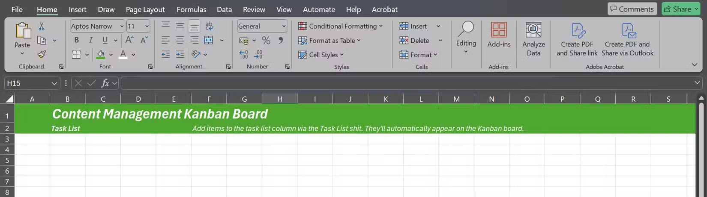Apply cell borders icon
This screenshot has width=707, height=197.
(76, 54)
